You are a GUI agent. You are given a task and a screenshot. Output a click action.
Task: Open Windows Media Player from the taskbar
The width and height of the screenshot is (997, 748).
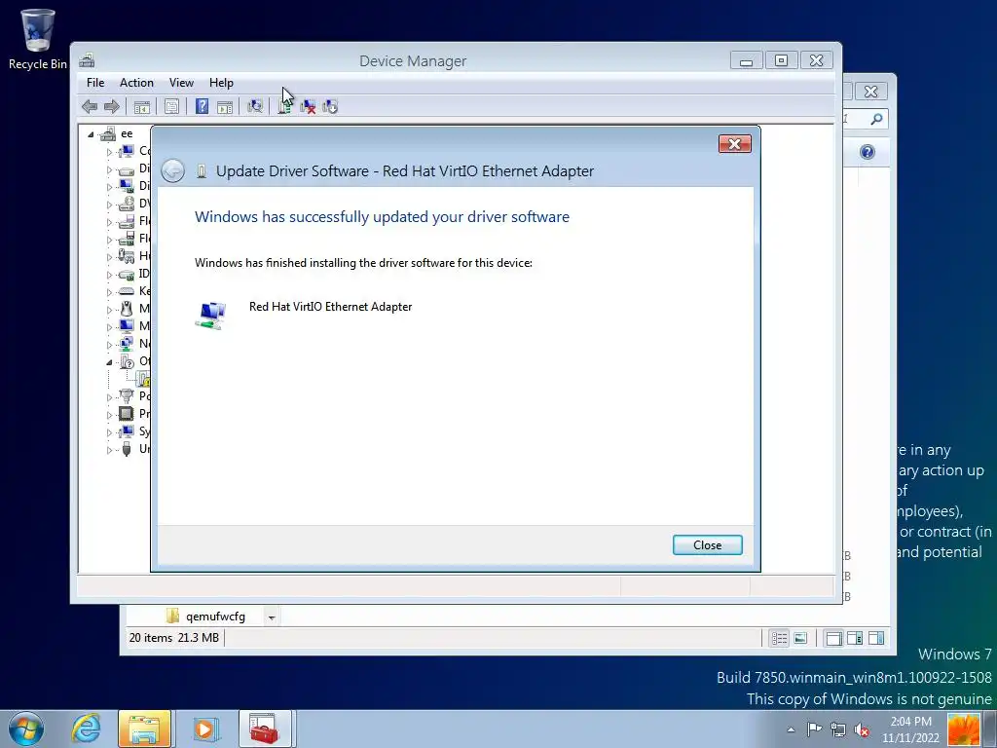(x=204, y=729)
